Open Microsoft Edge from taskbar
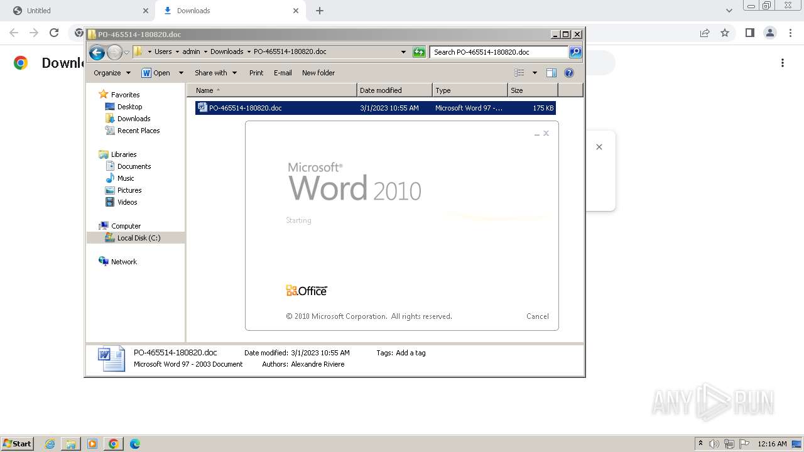The image size is (804, 452). click(134, 444)
